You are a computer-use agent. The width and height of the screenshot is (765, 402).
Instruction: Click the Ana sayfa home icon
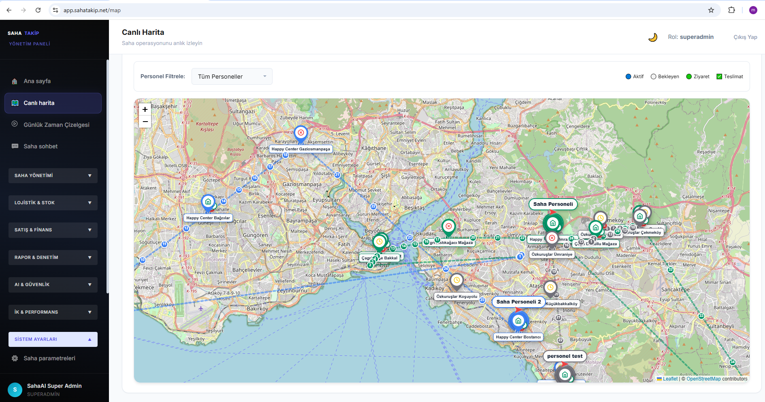[15, 81]
